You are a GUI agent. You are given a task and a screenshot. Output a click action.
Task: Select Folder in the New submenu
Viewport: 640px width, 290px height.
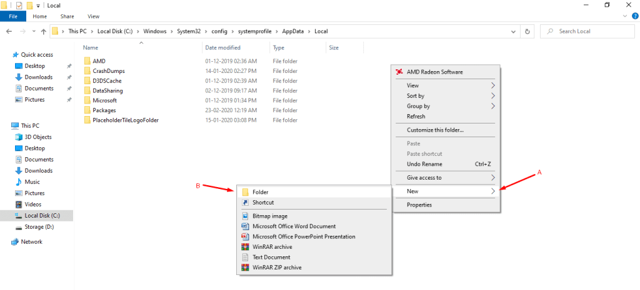(314, 192)
